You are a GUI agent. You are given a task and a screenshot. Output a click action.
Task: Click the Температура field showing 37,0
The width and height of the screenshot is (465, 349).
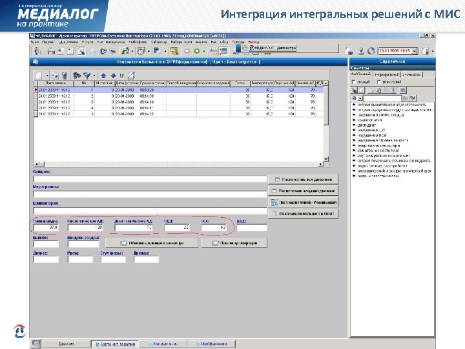46,227
